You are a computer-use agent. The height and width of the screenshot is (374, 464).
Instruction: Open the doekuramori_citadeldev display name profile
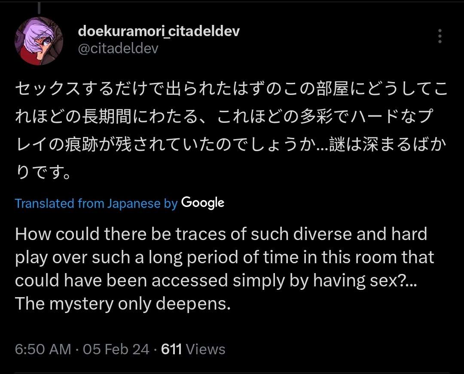click(x=159, y=31)
